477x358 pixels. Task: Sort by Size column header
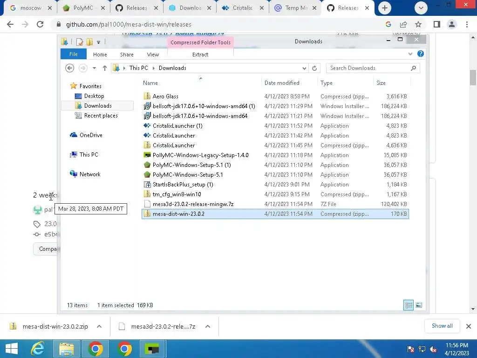pos(391,83)
